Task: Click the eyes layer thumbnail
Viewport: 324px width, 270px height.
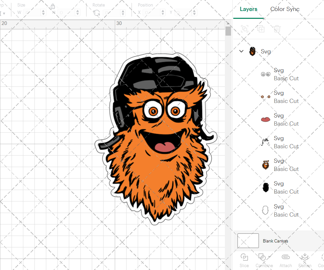Action: point(265,74)
